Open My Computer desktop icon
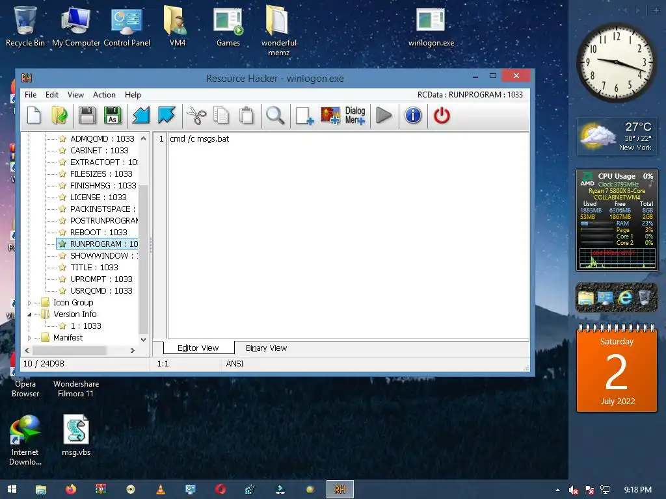Screen dimensions: 666x499 (76, 26)
